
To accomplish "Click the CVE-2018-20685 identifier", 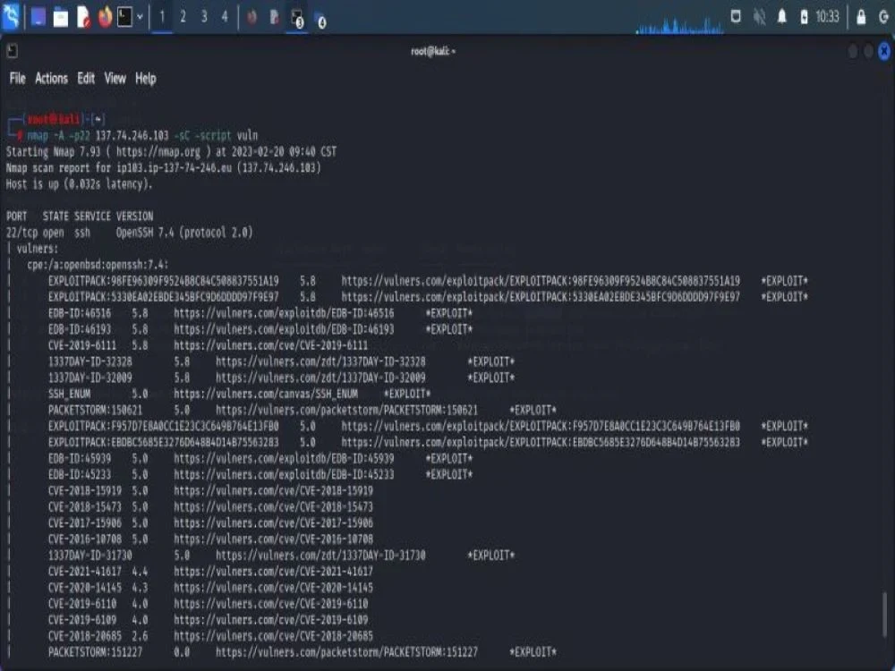I will coord(84,635).
